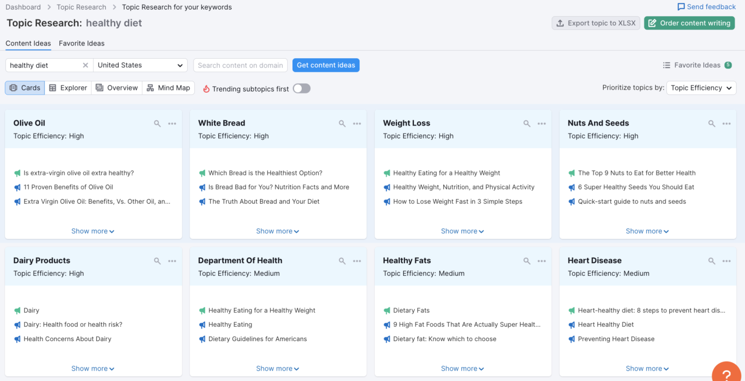
Task: Switch to the Favorite Ideas tab
Action: (x=81, y=43)
